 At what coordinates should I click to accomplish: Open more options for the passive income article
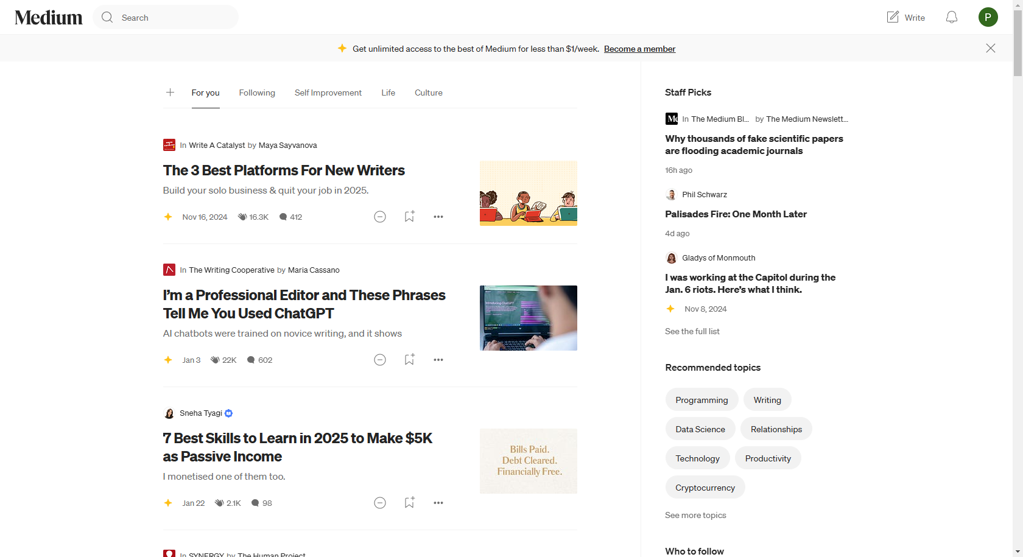pyautogui.click(x=438, y=502)
